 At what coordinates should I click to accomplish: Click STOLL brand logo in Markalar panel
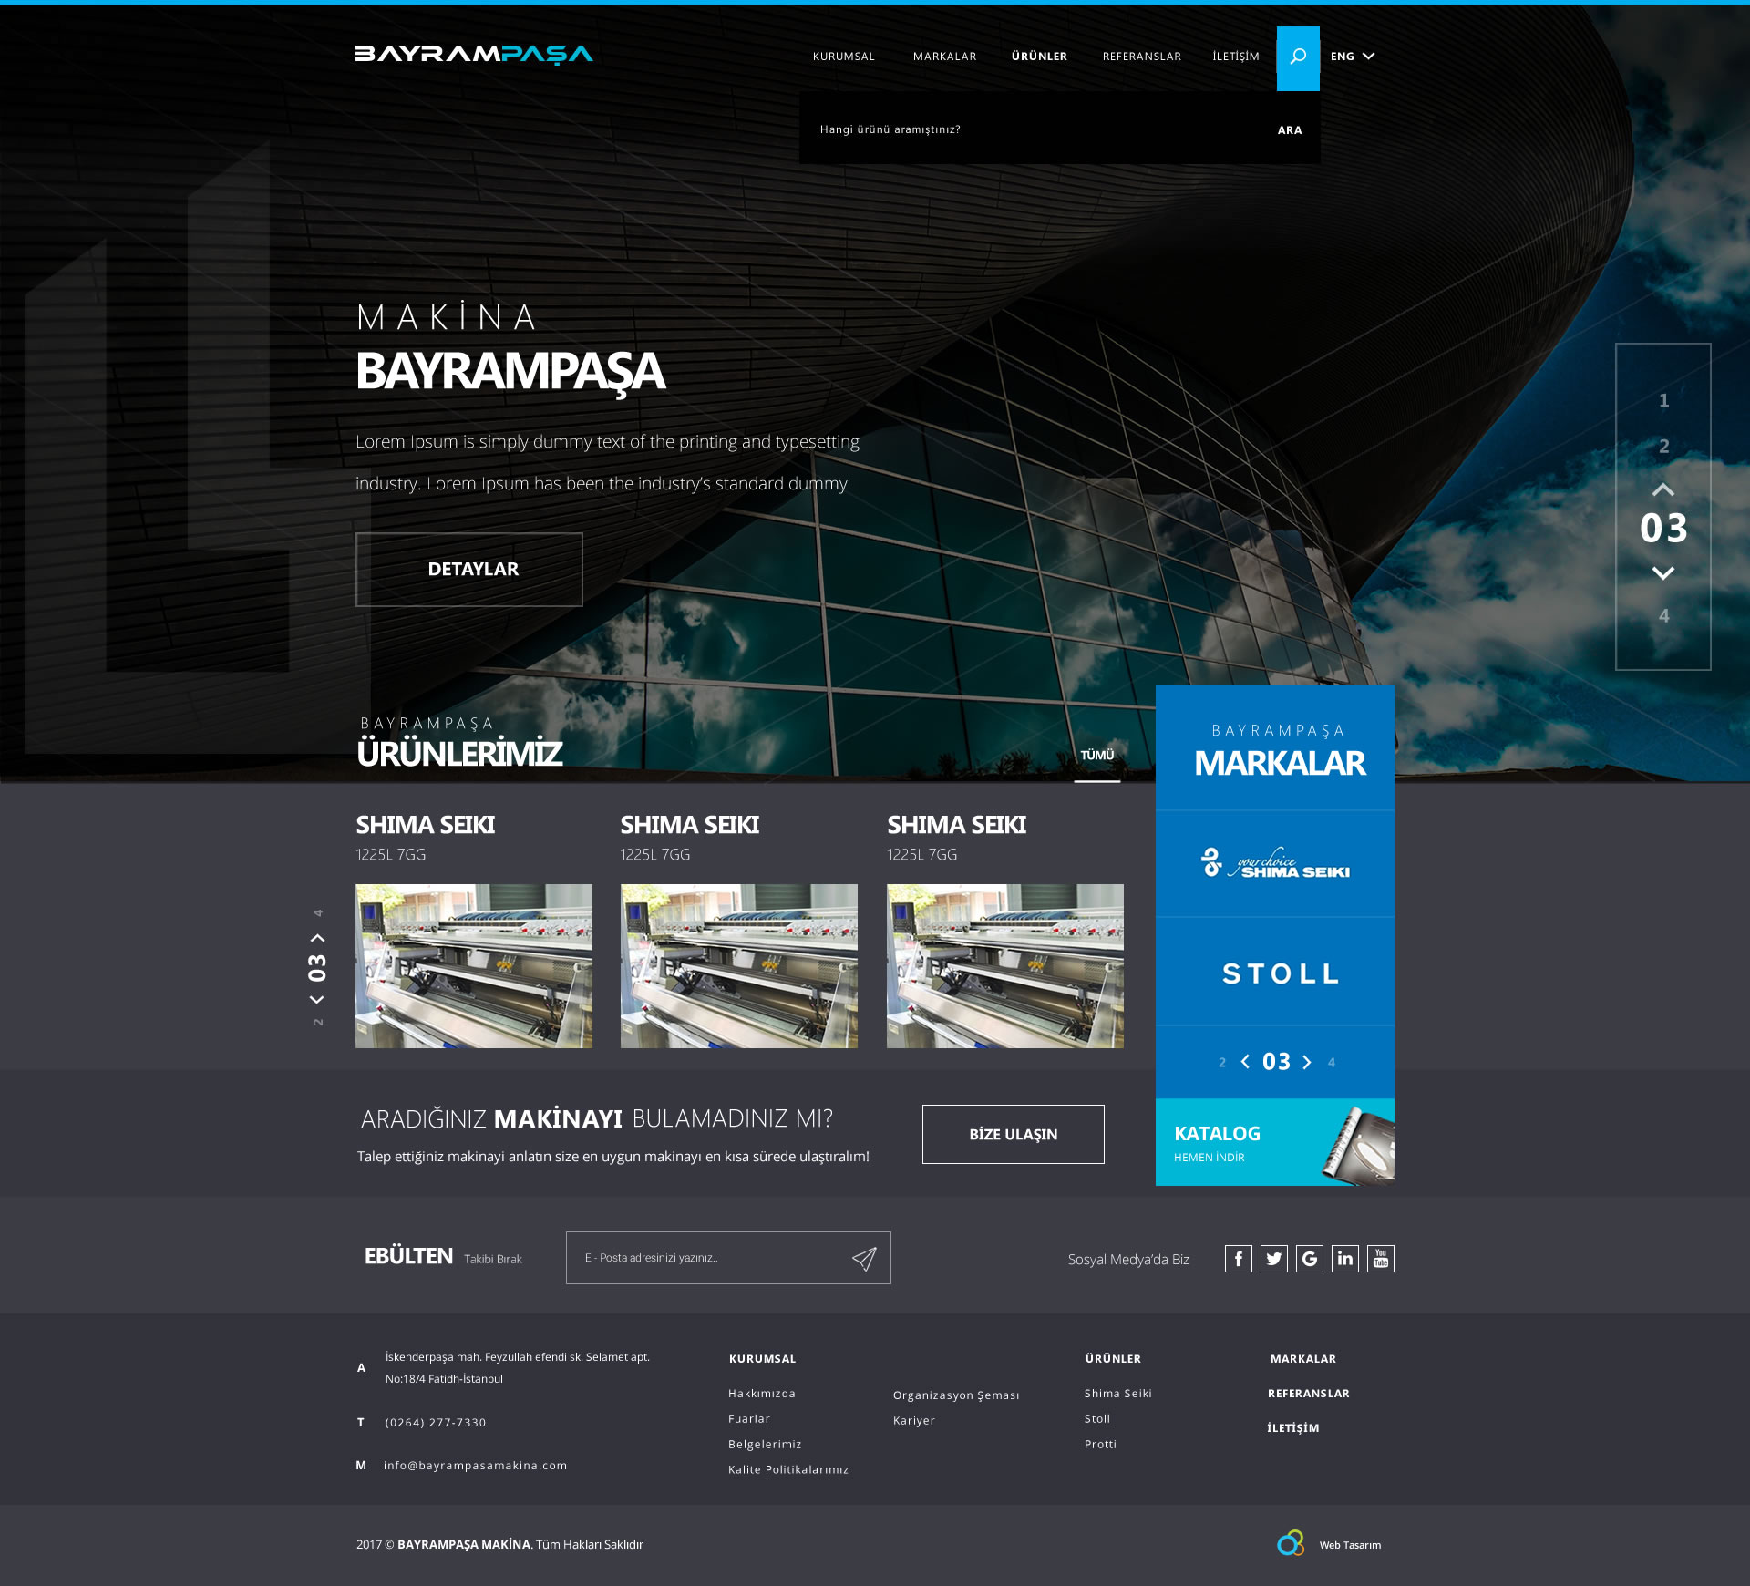pos(1280,973)
